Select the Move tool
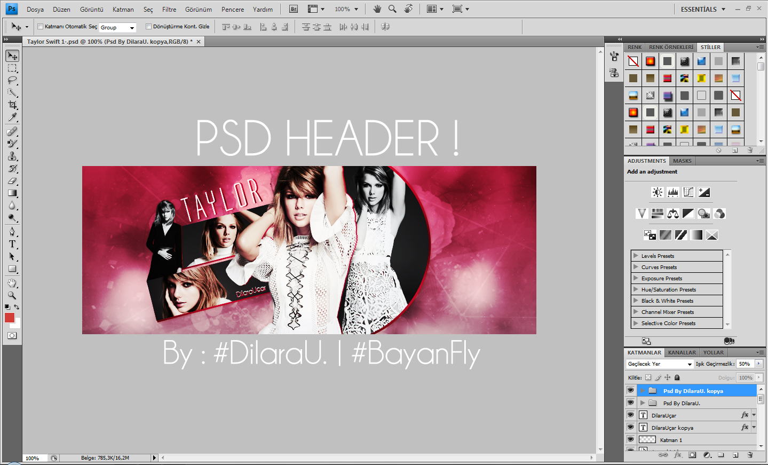 pos(12,56)
